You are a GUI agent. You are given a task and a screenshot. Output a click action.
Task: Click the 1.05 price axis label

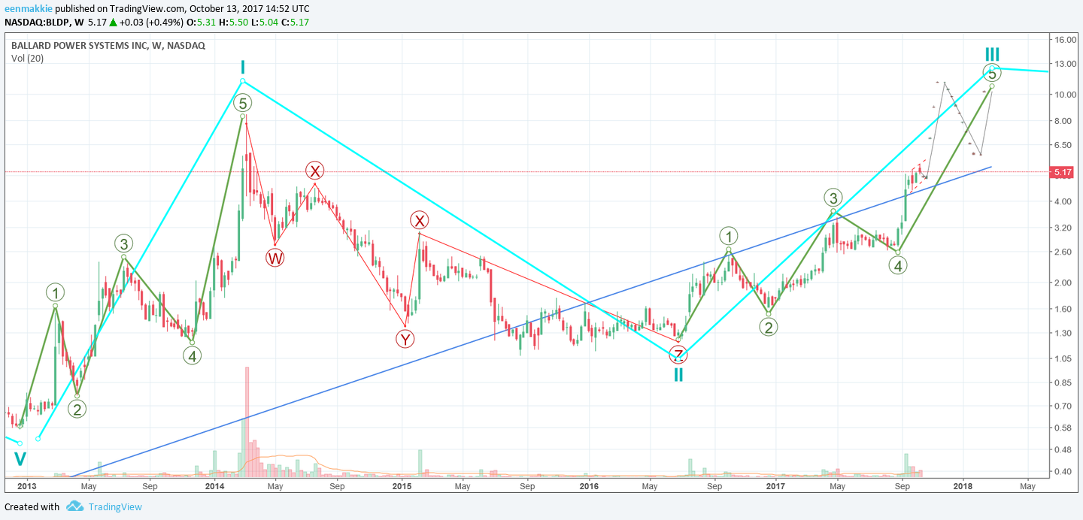point(1063,358)
